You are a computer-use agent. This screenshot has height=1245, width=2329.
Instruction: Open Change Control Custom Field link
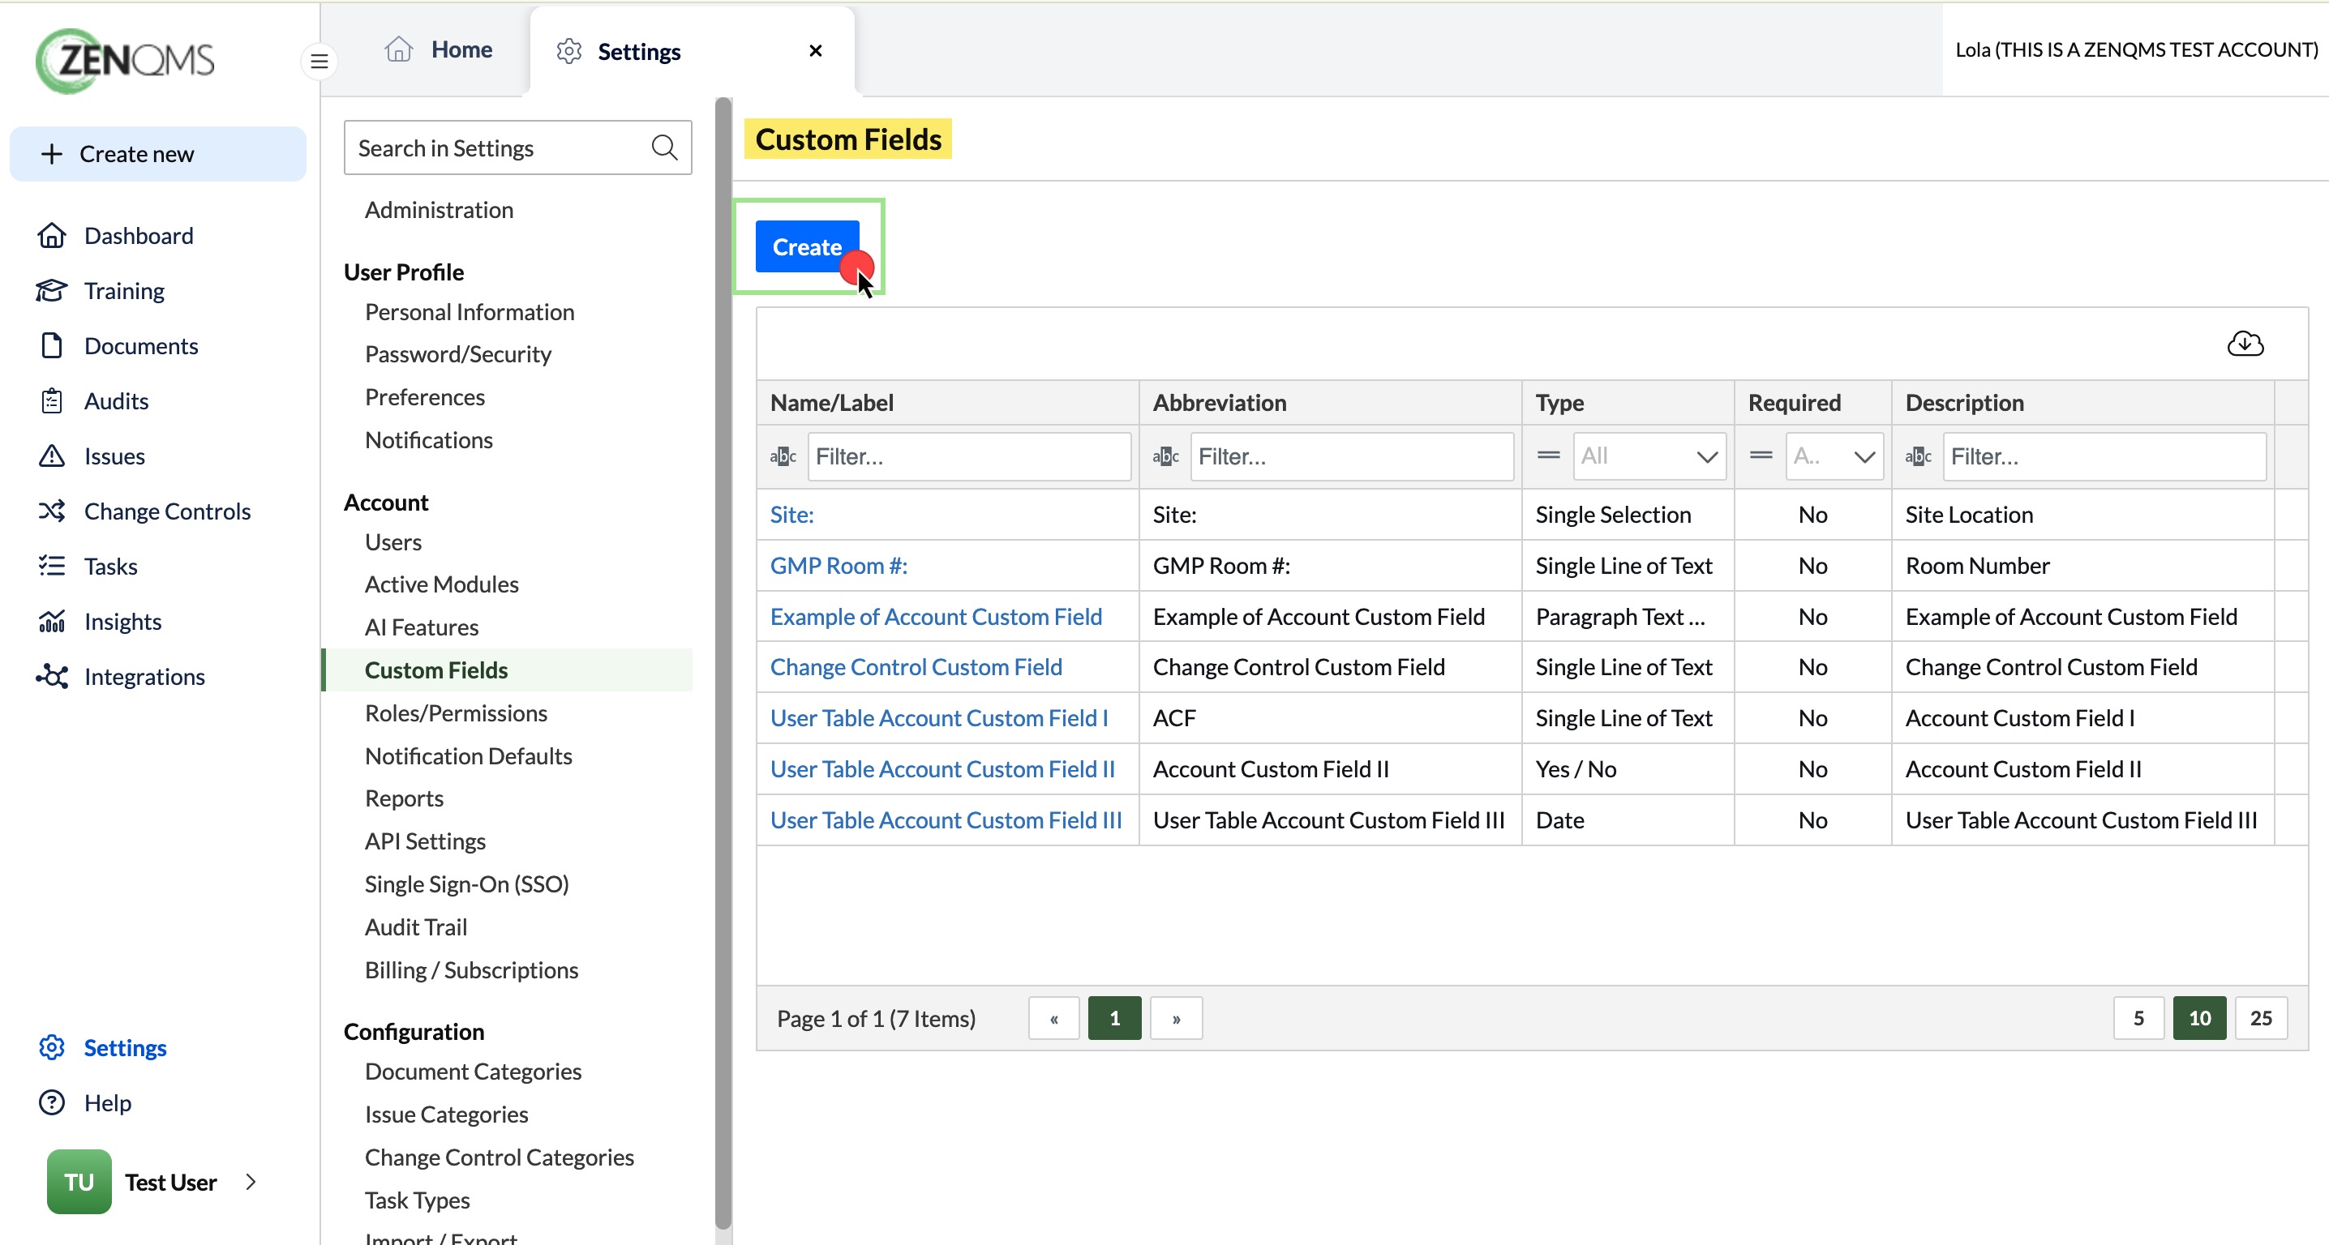pyautogui.click(x=916, y=667)
